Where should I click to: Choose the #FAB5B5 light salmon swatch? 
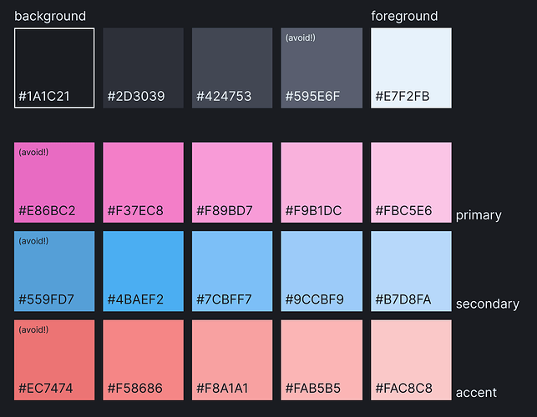coord(322,359)
